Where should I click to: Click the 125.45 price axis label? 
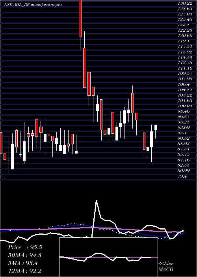pos(186,19)
